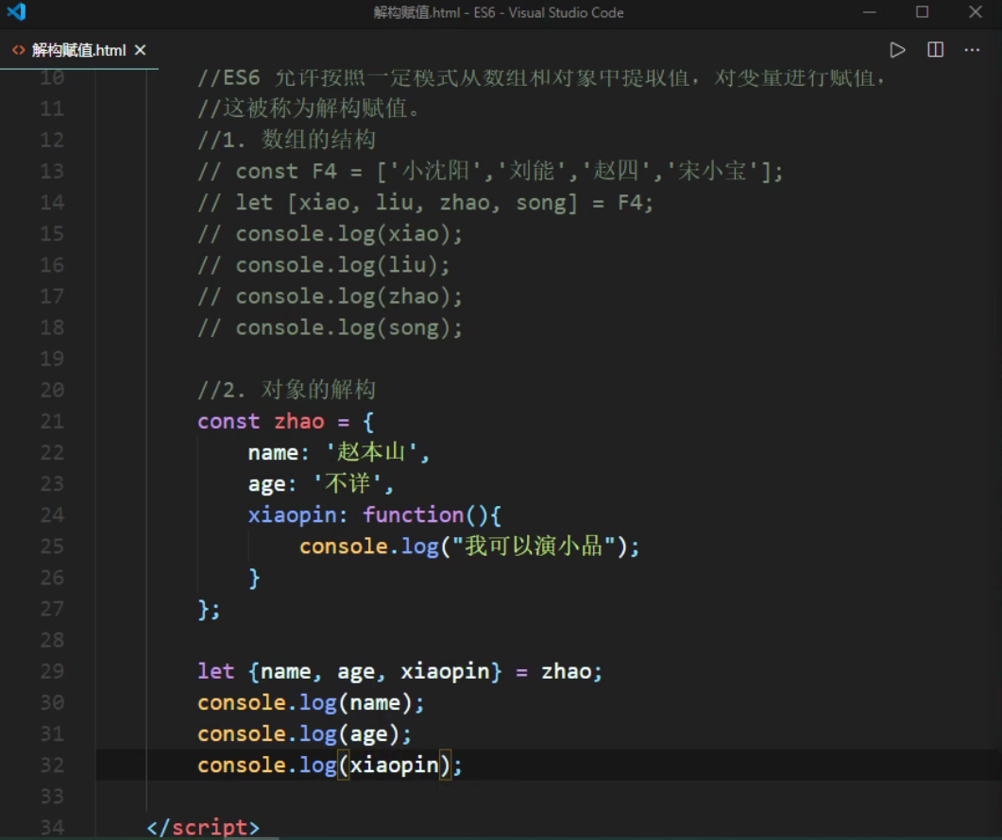Screen dimensions: 1002x840
Task: Click the HTML file icon on the tab
Action: point(19,50)
